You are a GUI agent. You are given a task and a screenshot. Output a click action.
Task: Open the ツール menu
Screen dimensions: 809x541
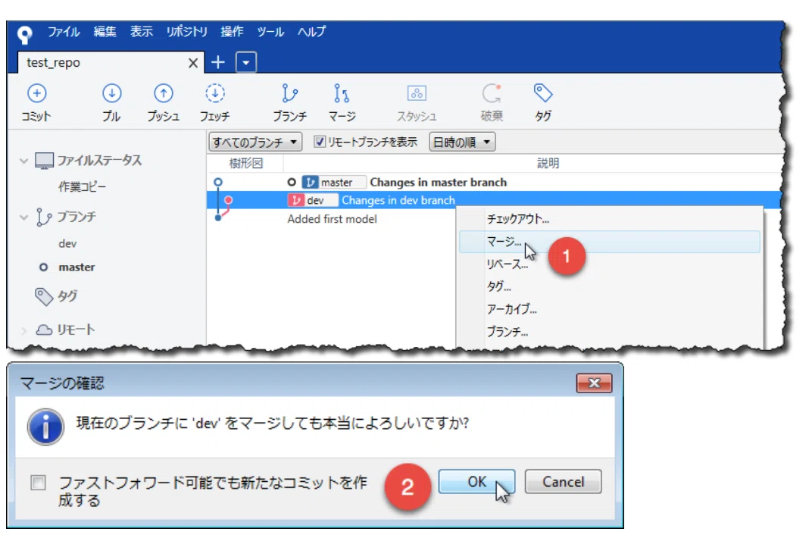click(x=270, y=32)
